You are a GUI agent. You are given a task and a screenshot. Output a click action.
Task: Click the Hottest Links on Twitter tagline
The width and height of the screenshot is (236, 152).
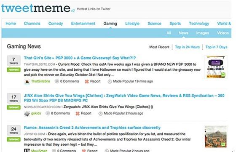(94, 9)
